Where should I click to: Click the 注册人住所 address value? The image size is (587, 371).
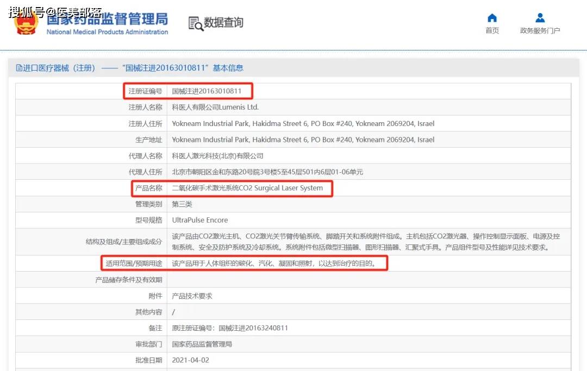point(303,123)
